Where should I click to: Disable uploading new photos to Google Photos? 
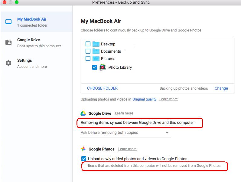coord(84,159)
